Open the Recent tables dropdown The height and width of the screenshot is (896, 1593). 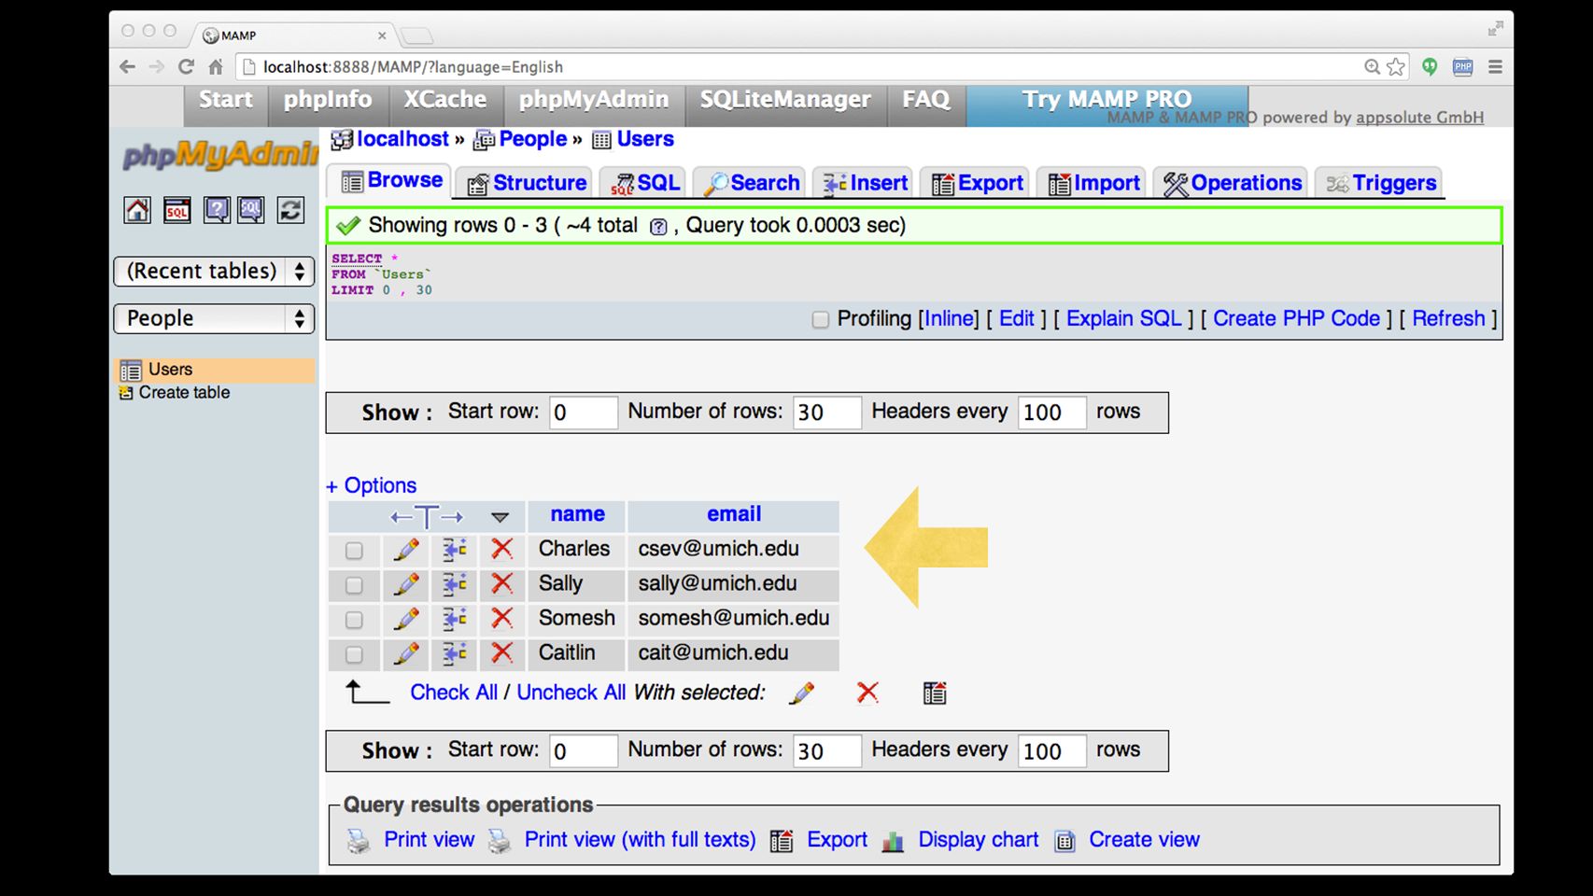click(214, 271)
